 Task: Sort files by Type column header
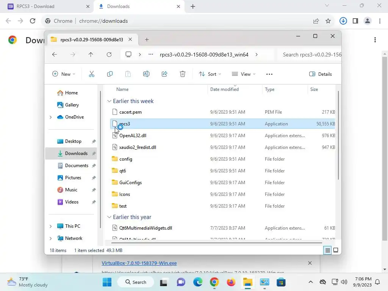pyautogui.click(x=269, y=89)
